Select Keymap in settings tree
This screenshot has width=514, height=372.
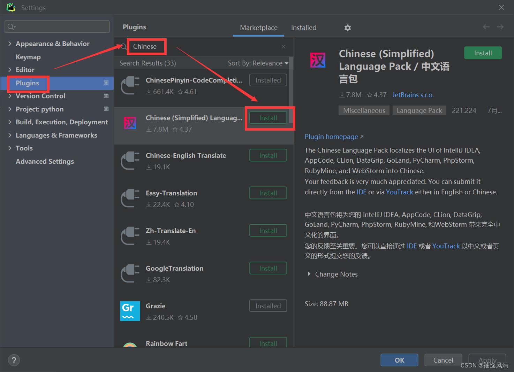pyautogui.click(x=28, y=57)
